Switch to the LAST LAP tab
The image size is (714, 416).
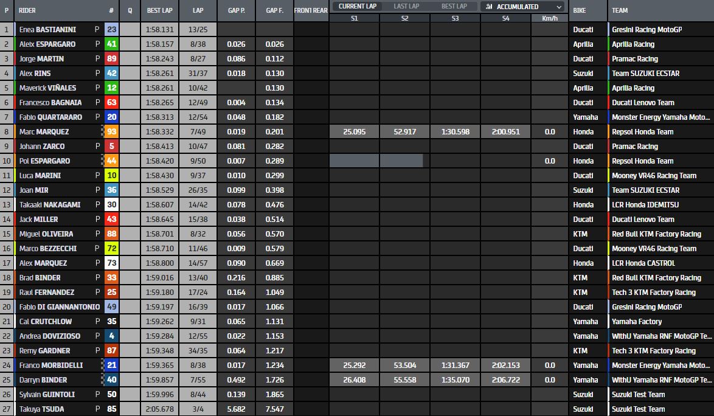(406, 6)
